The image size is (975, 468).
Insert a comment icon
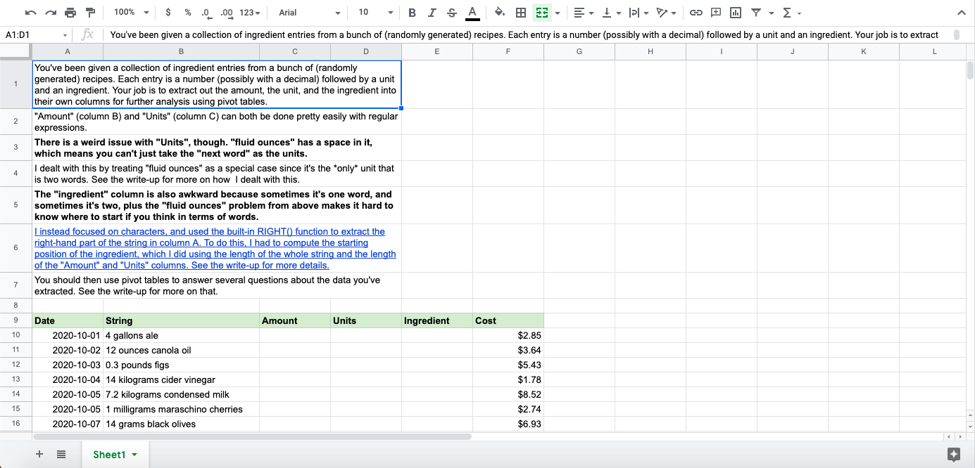(716, 13)
